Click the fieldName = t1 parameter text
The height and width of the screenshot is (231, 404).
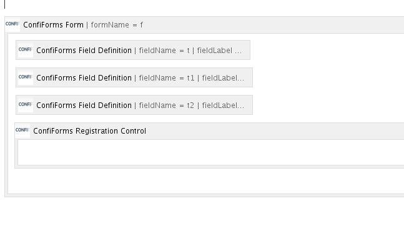167,78
